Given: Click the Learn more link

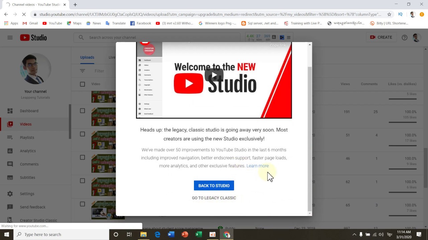Looking at the screenshot, I should pos(257,166).
